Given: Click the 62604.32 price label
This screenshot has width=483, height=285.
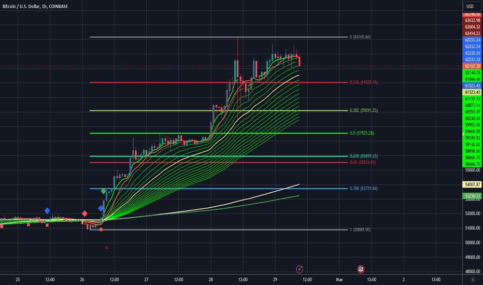Looking at the screenshot, I should coord(473,27).
